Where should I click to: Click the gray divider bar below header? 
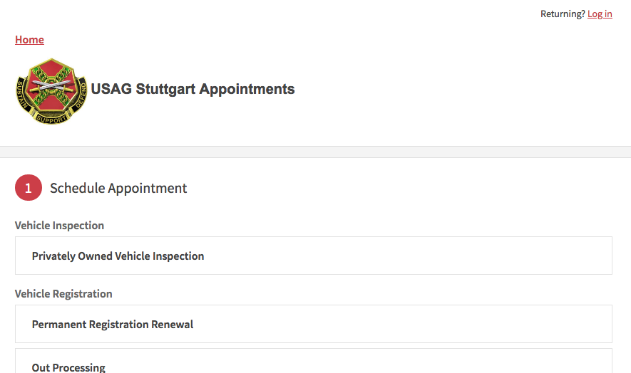click(315, 152)
